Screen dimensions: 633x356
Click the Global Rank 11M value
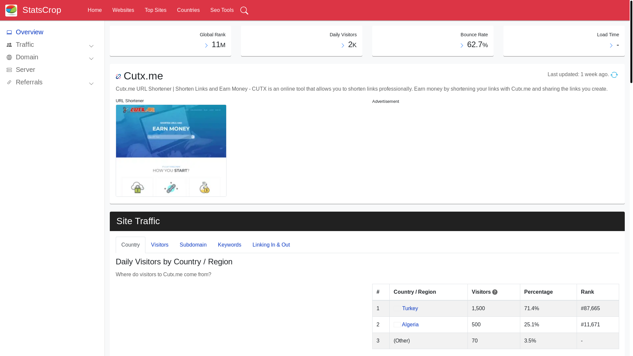coord(218,44)
